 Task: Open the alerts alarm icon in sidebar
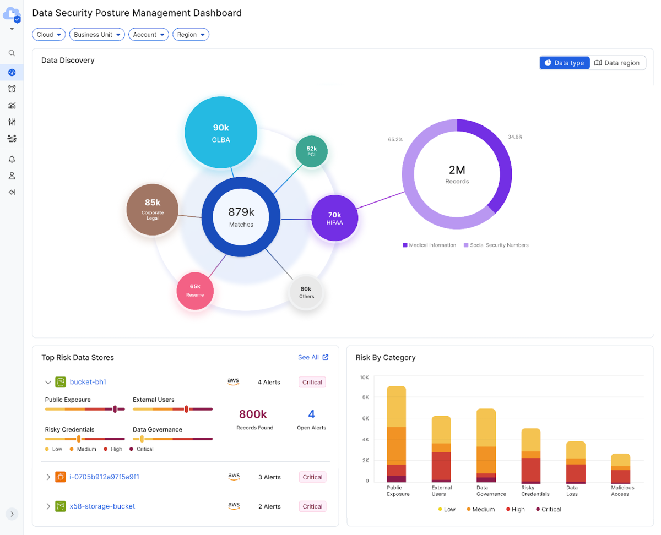tap(12, 89)
